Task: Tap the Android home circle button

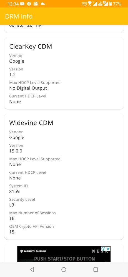Action: coord(64,270)
